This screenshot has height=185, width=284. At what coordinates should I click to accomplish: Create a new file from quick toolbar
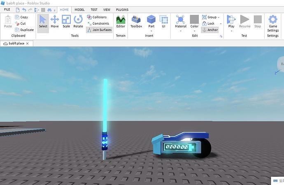pyautogui.click(x=18, y=10)
